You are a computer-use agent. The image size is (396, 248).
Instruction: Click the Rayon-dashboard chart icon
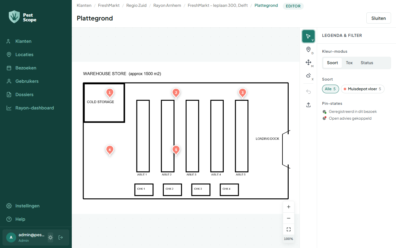(9, 108)
